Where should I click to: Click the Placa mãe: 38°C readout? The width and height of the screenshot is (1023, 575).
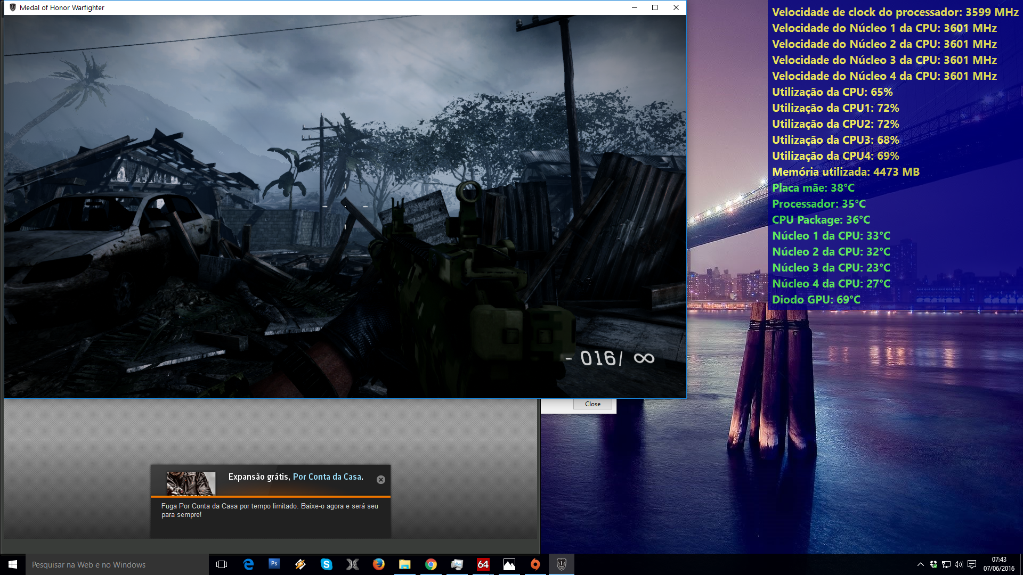813,188
